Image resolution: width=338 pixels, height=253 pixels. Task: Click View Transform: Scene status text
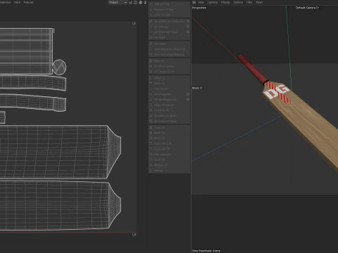(206, 250)
